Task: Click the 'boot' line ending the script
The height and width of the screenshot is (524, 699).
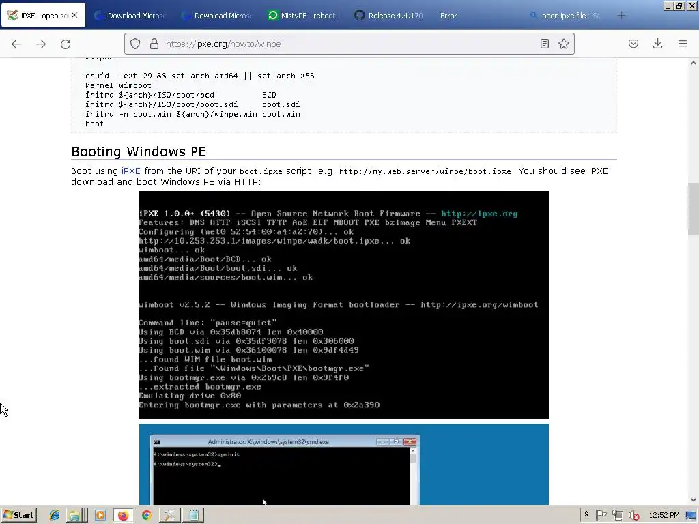Action: 94,124
